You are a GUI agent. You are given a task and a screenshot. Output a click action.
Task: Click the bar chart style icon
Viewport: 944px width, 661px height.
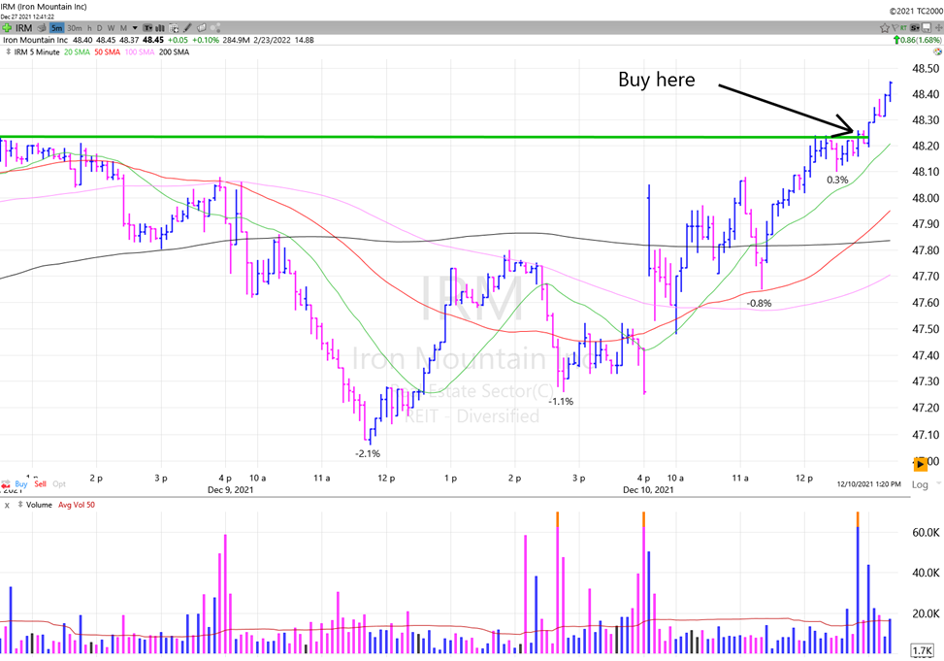pos(160,28)
